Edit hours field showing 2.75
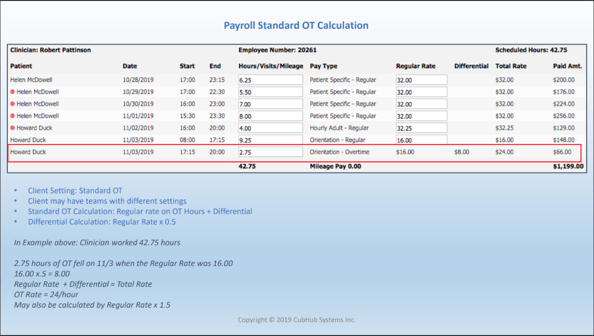Screen dimensions: 594x336 click(271, 152)
